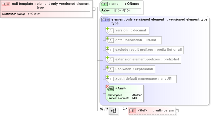Viewport: 211px width, 116px height.
Task: Click the ': versioned-element-type' base type text
Action: pyautogui.click(x=187, y=19)
